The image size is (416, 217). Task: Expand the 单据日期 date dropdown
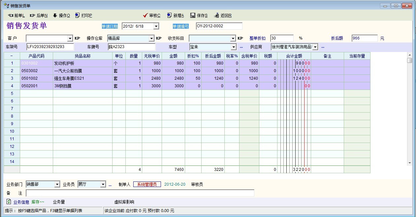[x=156, y=26]
